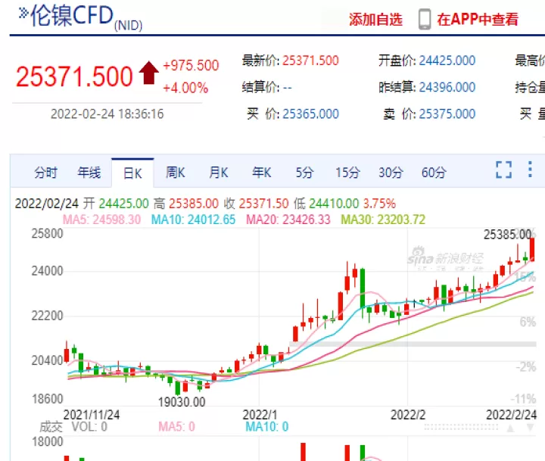Screen dimensions: 545x461
Task: Click the MA20: 23426.33 legend label
Action: [288, 220]
